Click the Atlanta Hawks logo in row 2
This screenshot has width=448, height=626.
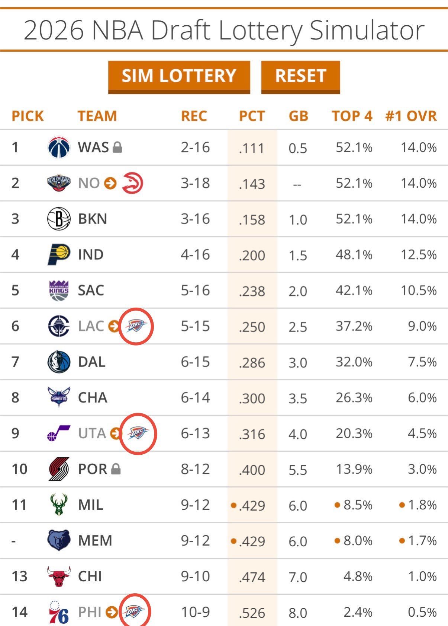tap(133, 183)
